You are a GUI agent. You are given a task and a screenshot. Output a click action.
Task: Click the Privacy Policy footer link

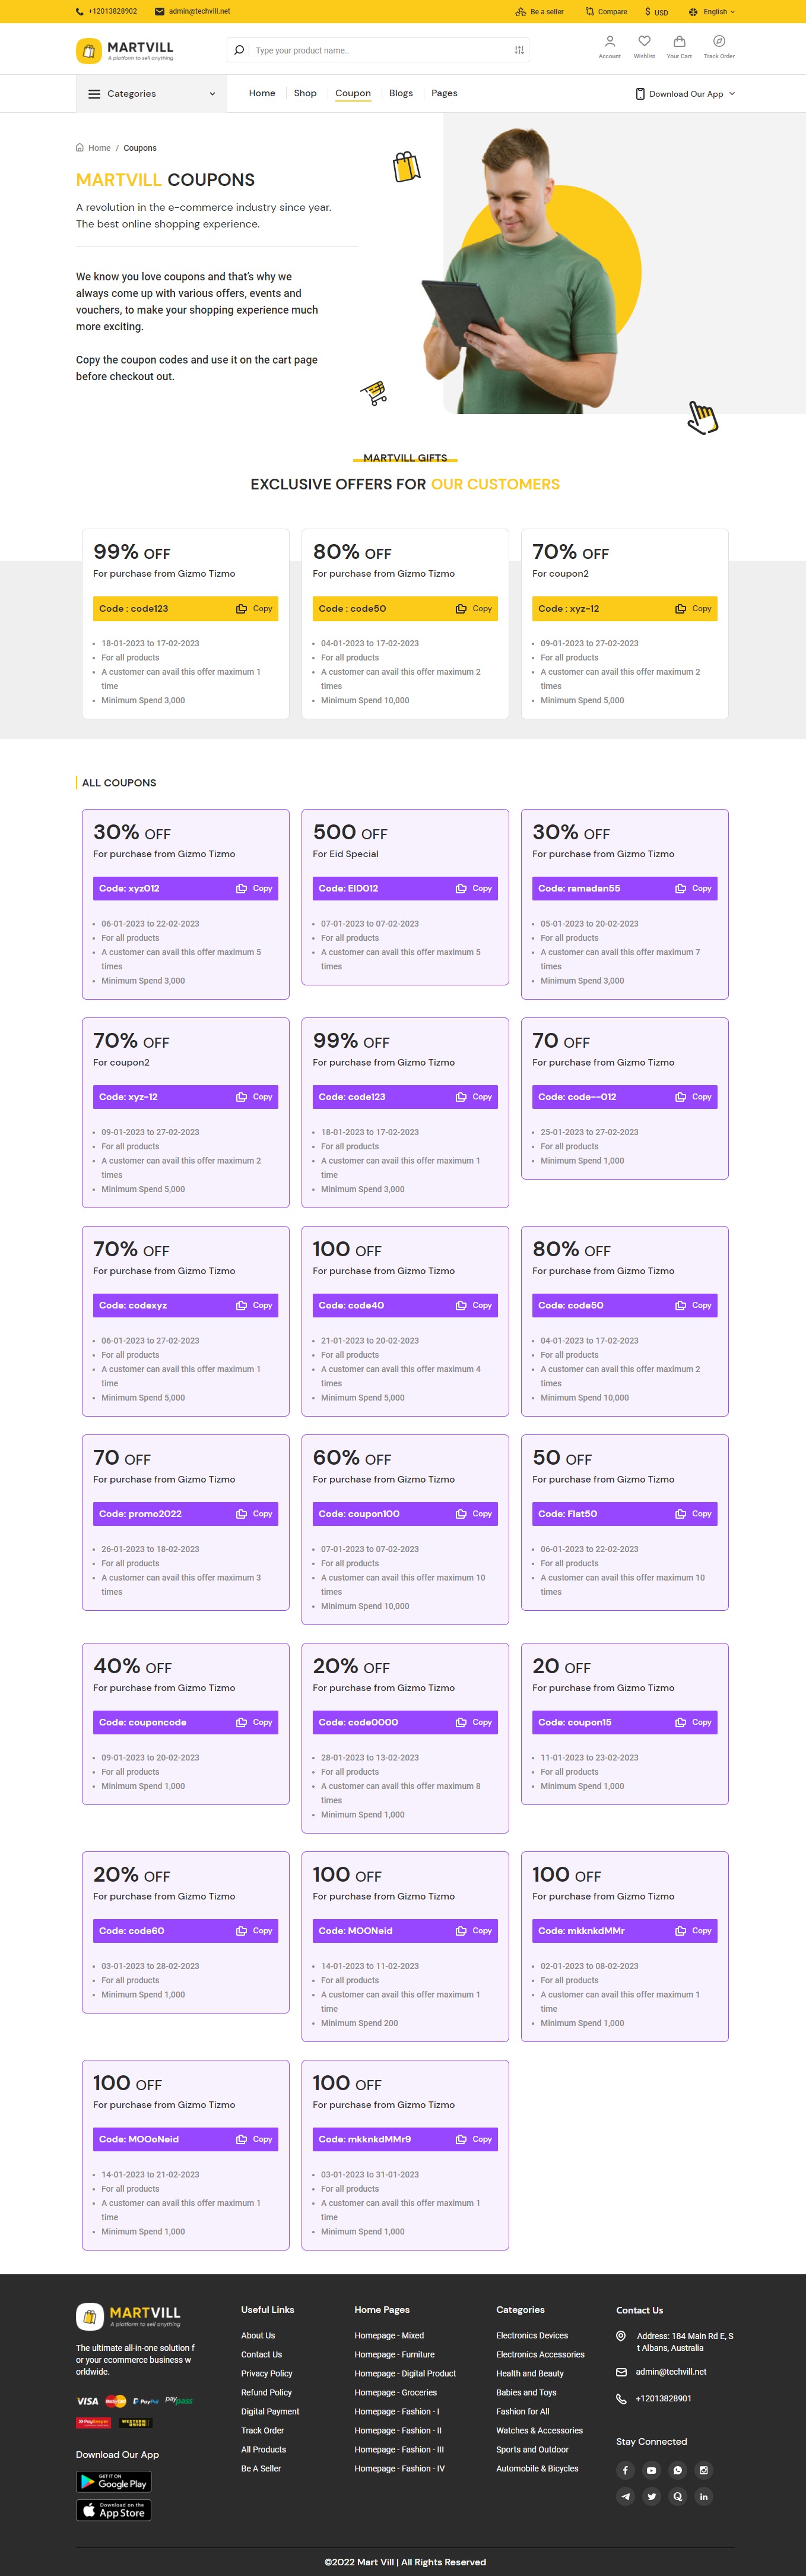[x=266, y=2373]
